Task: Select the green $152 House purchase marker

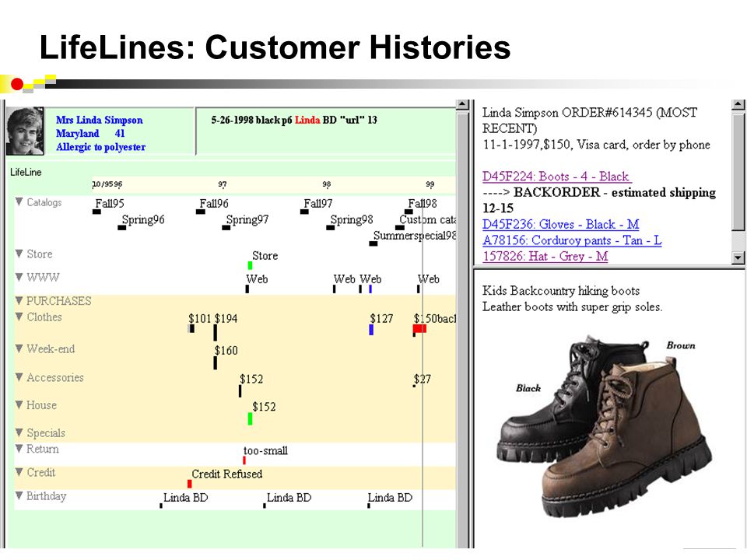Action: [x=250, y=418]
